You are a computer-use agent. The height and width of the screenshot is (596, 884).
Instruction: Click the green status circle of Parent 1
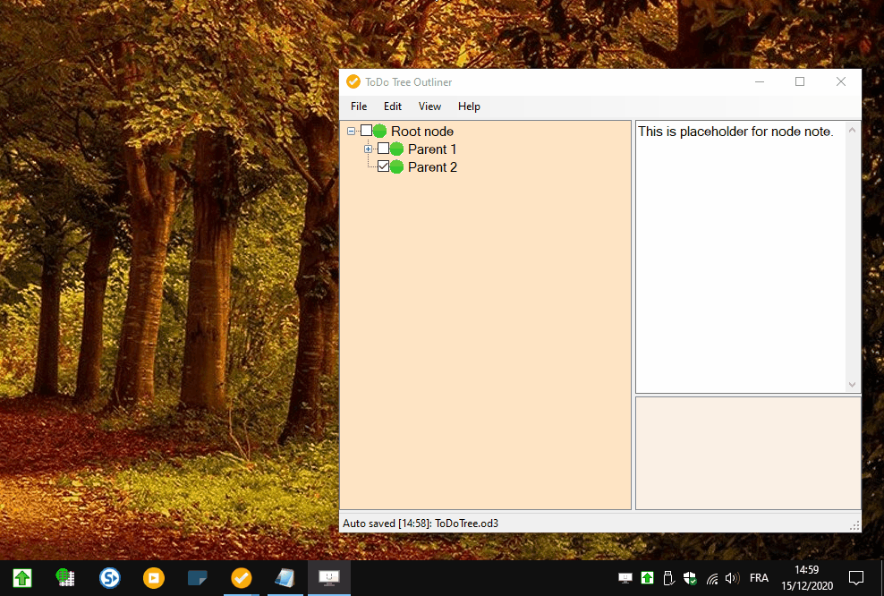point(397,149)
